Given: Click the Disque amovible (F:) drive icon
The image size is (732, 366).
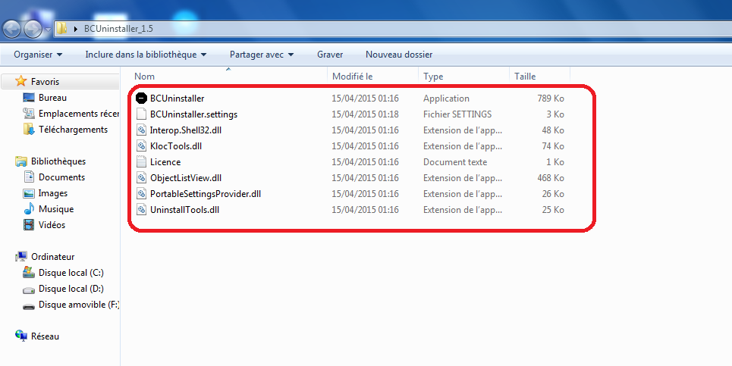Looking at the screenshot, I should 29,305.
